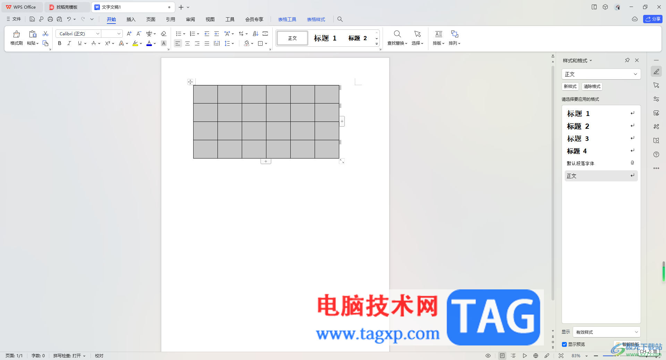This screenshot has width=666, height=360.
Task: Click the table move handle at top-left of table
Action: tap(190, 82)
